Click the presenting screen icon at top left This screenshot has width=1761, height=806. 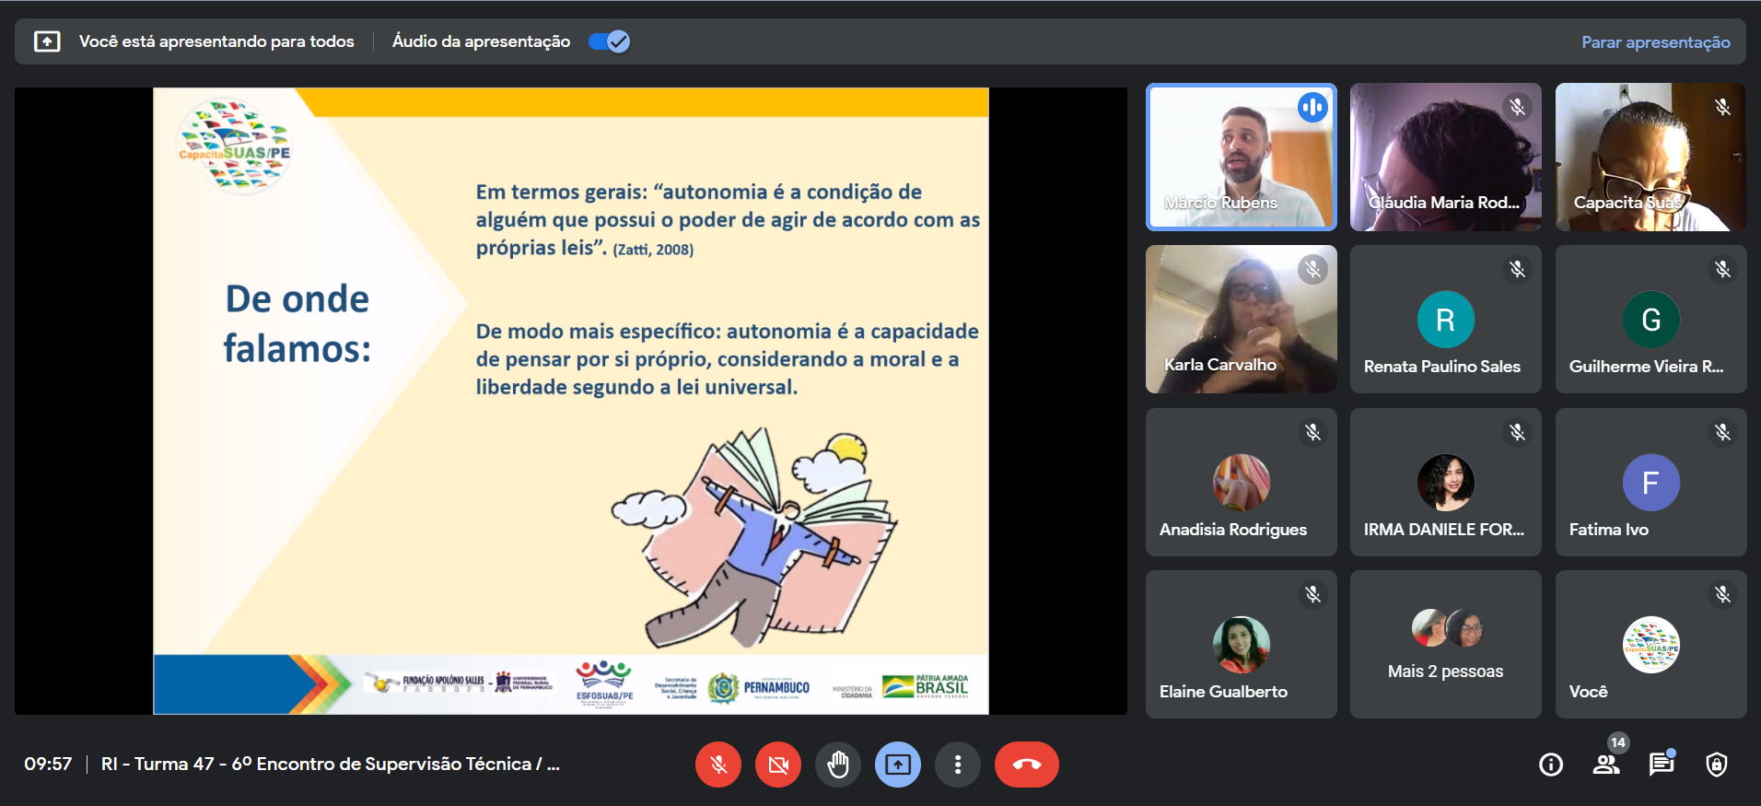pos(47,41)
